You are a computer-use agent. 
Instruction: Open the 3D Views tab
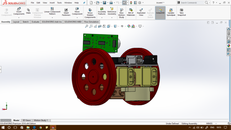click(x=26, y=120)
